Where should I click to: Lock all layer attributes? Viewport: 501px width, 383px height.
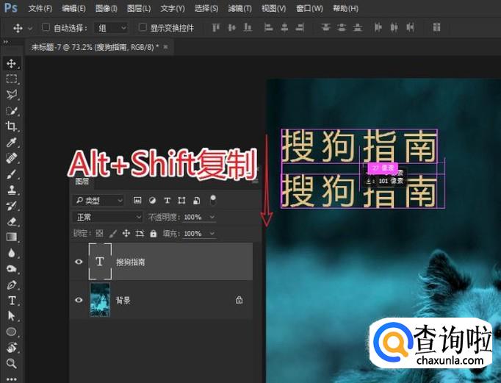[154, 233]
